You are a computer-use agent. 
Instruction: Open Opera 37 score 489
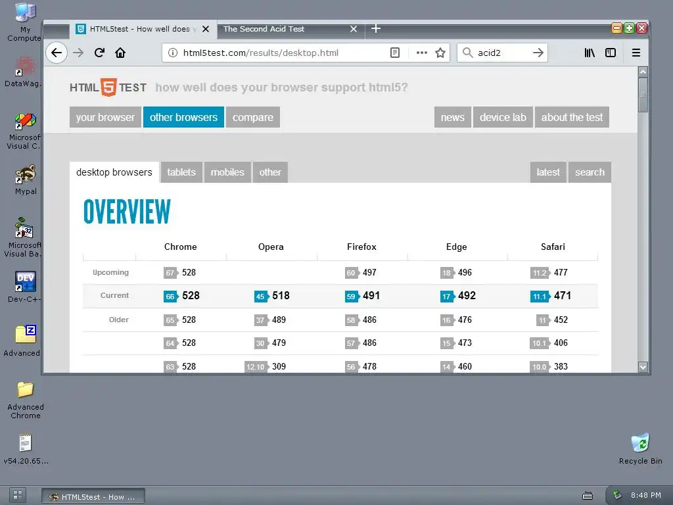[270, 320]
